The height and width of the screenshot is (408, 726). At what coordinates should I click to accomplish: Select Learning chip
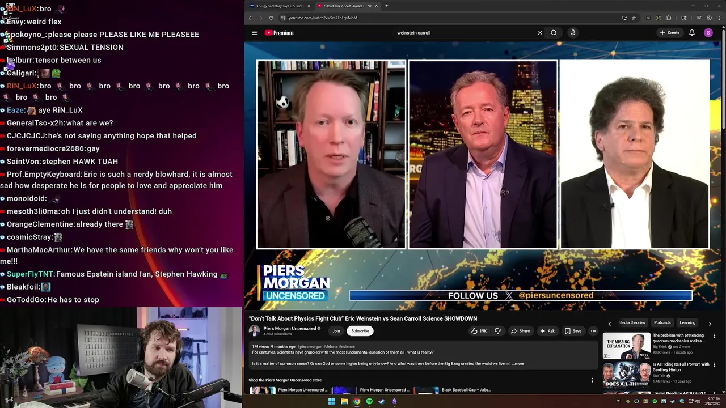tap(687, 323)
